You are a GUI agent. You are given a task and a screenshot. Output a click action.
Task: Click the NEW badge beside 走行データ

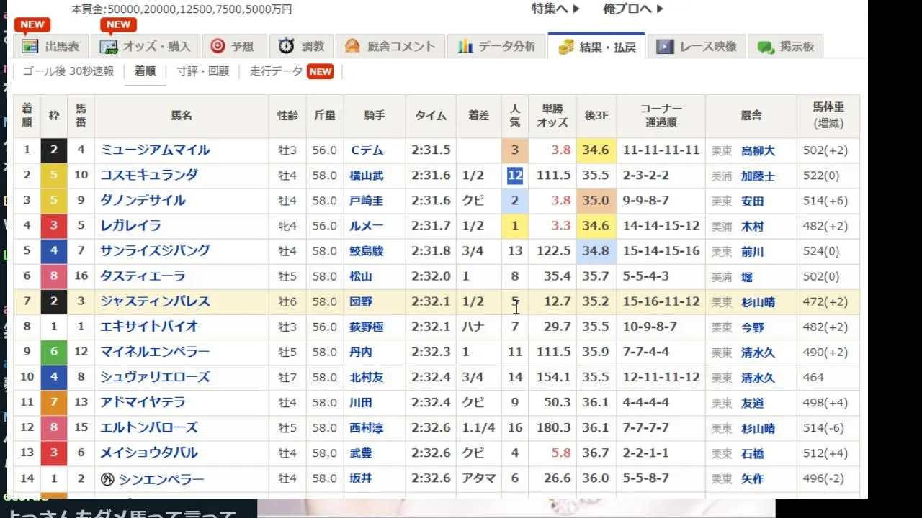(x=321, y=71)
